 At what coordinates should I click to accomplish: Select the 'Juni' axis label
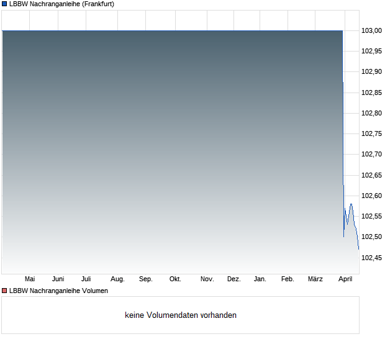[x=58, y=279]
